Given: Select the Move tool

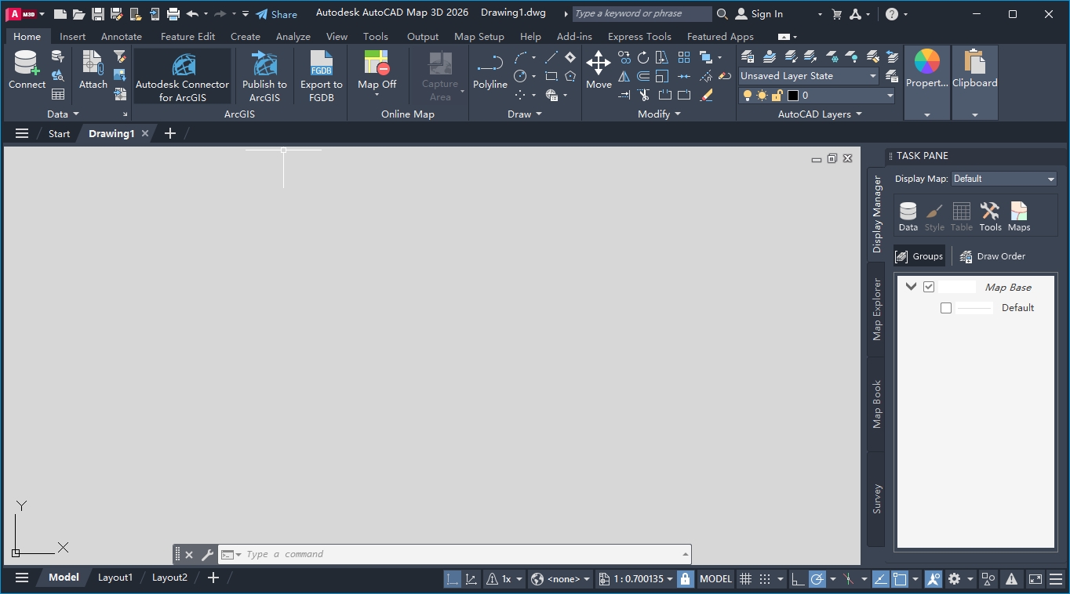Looking at the screenshot, I should tap(599, 71).
